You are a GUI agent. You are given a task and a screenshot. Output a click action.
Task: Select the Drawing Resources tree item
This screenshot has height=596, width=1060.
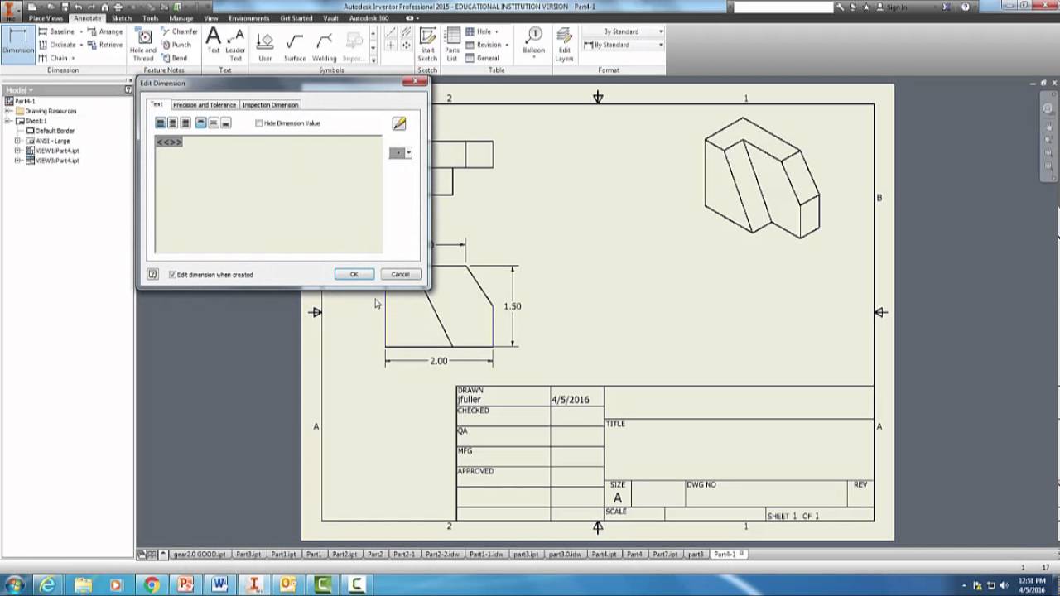tap(51, 111)
